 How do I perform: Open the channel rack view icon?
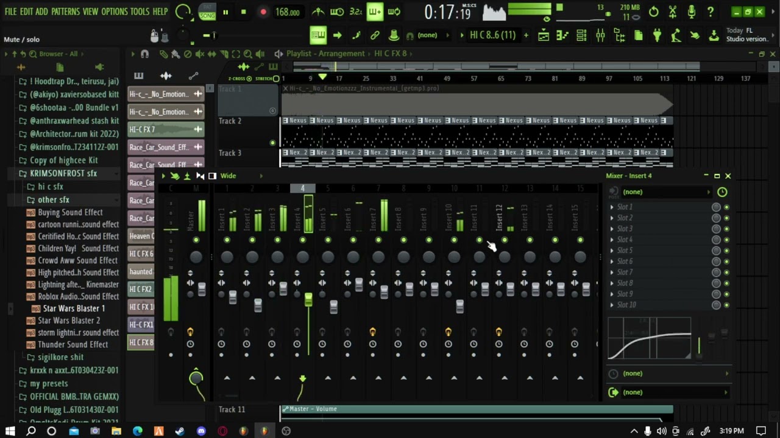coord(581,35)
